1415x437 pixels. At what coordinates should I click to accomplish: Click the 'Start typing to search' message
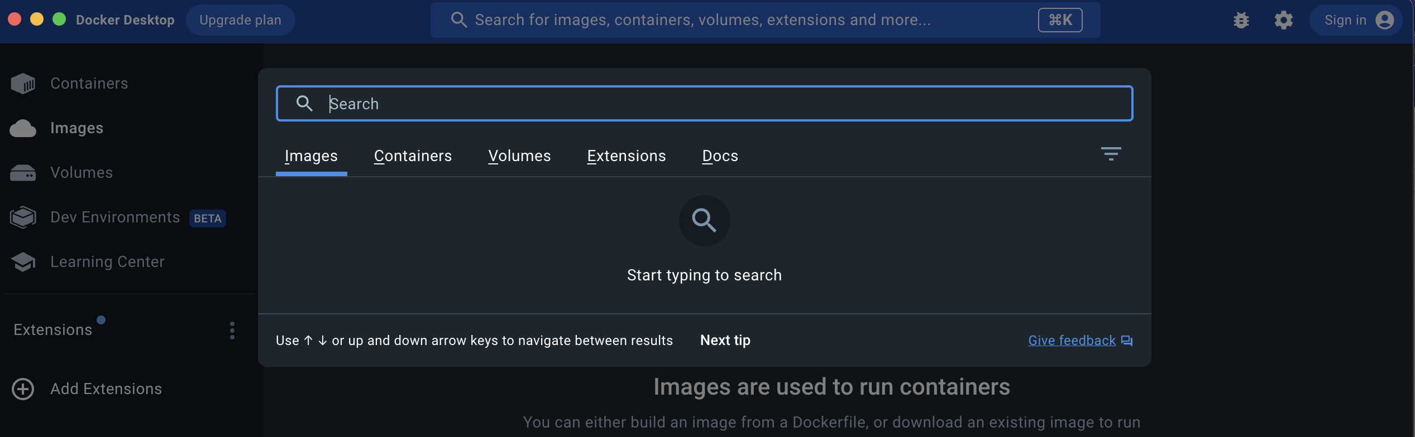[704, 275]
